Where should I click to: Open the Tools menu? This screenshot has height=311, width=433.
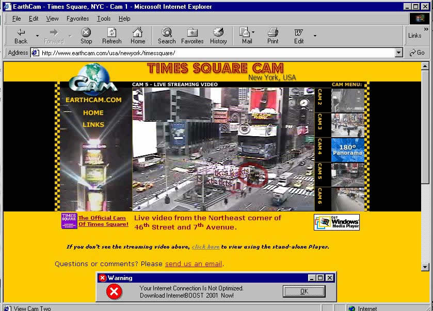click(104, 19)
